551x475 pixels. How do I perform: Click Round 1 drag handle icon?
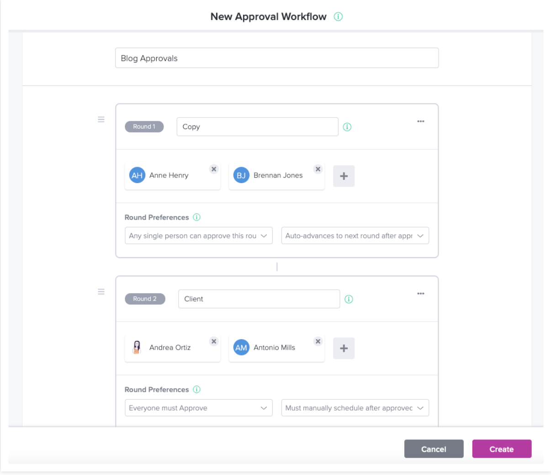click(101, 119)
